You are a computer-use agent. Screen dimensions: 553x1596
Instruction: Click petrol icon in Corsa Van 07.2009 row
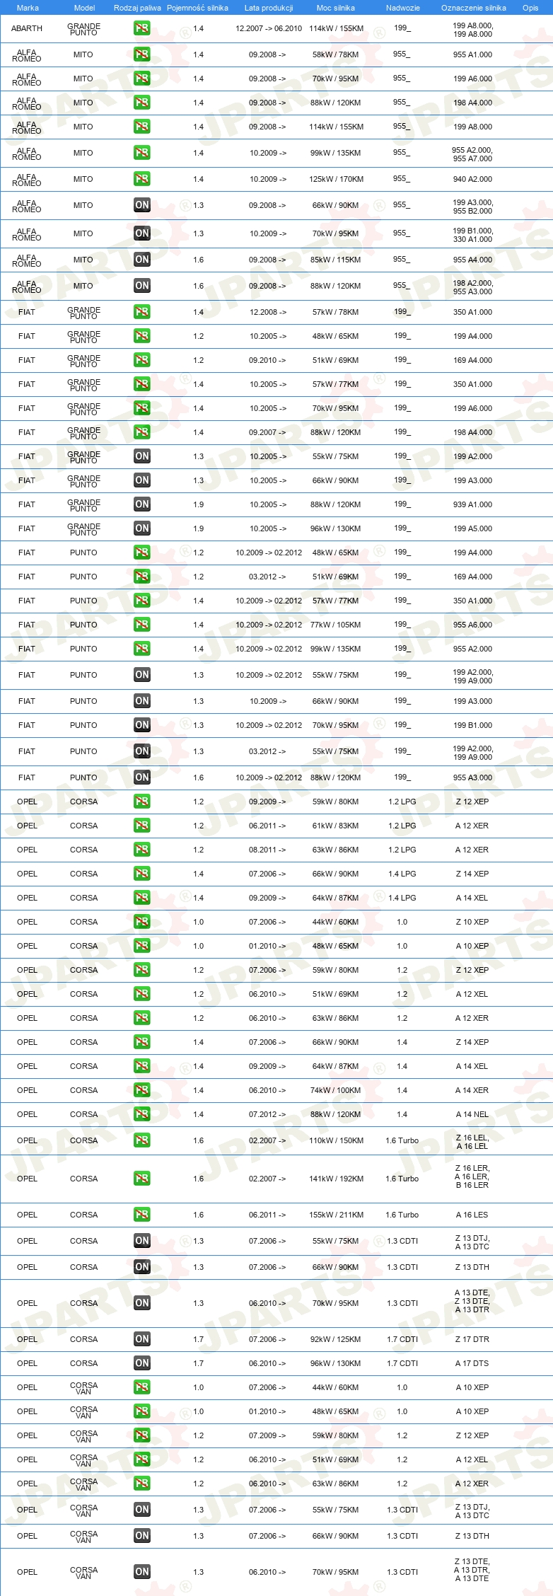tap(142, 1435)
